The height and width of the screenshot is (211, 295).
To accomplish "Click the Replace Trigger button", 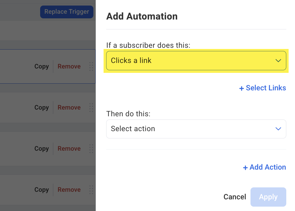I will click(x=67, y=12).
